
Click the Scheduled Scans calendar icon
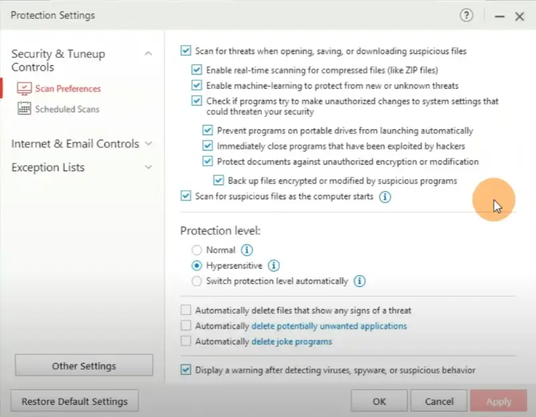coord(25,109)
